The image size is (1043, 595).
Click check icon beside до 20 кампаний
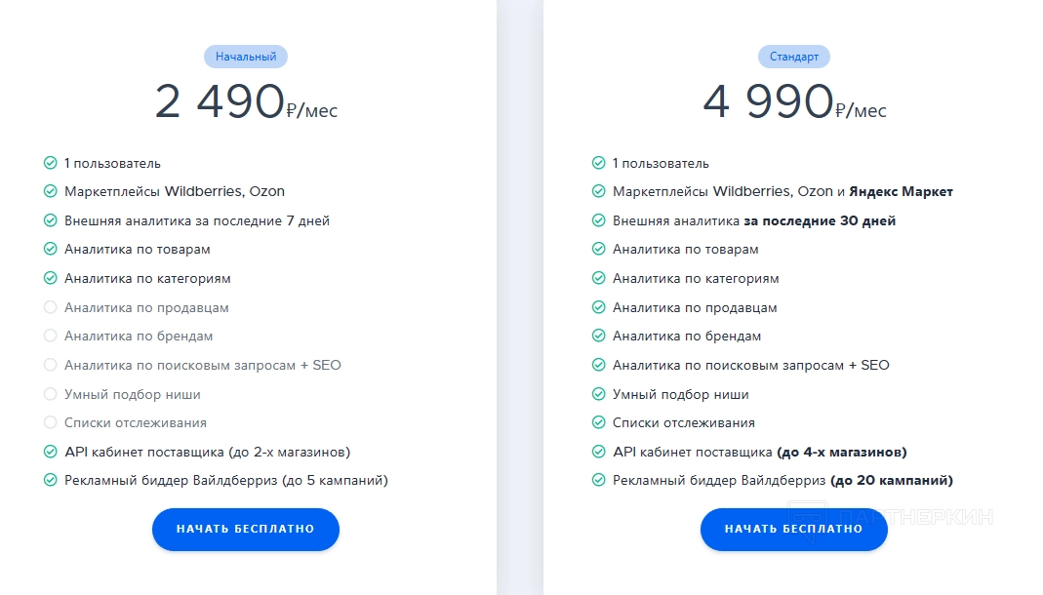pos(599,480)
